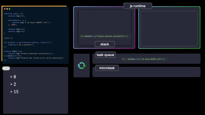Viewport: 205px width, 115px height.
Task: Click the red close dot on code window
Action: 5,9
